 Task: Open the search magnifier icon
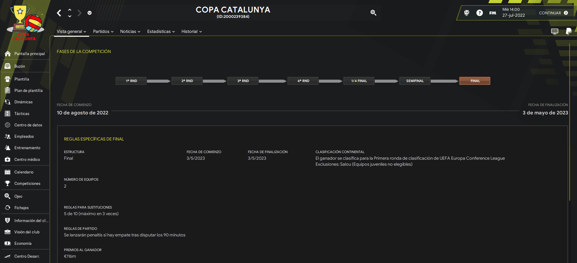373,13
